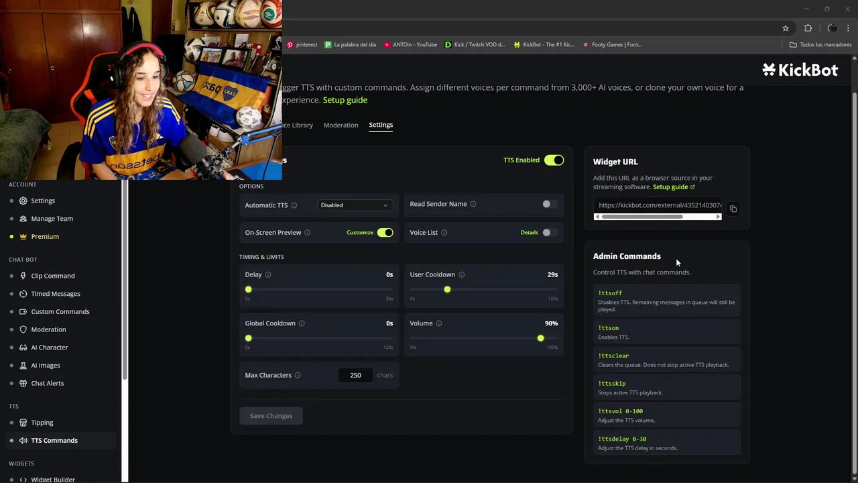Open pinterest bookmark
Image resolution: width=858 pixels, height=483 pixels.
(x=302, y=45)
